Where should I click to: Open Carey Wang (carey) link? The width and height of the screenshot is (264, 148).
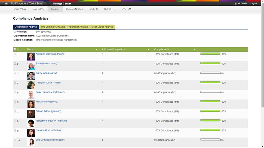click(46, 73)
